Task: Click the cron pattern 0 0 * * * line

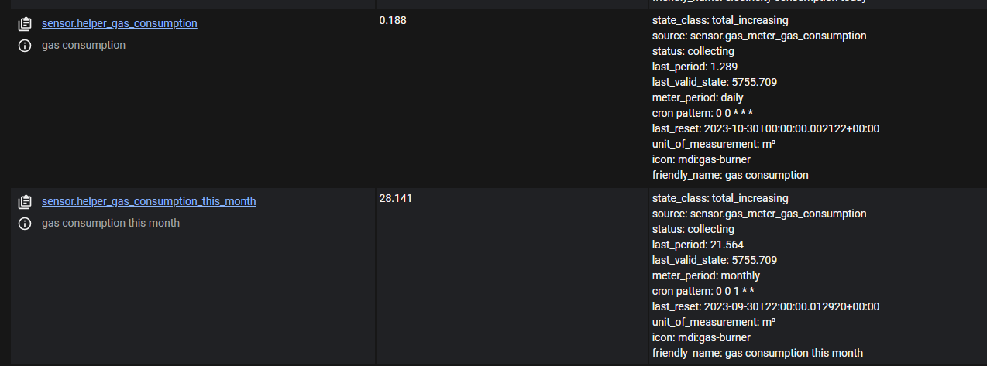Action: coord(703,113)
